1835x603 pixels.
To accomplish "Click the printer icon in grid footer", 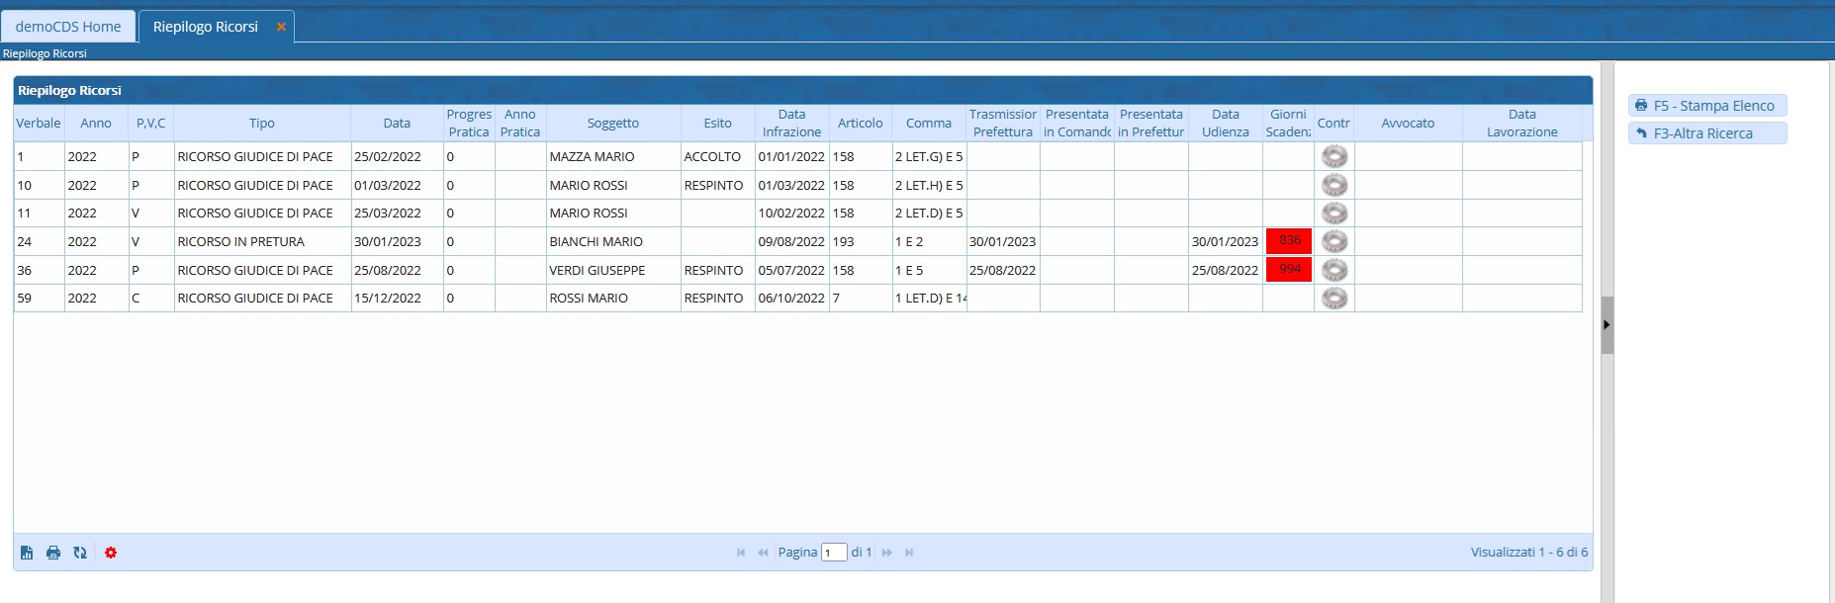I will [x=53, y=553].
